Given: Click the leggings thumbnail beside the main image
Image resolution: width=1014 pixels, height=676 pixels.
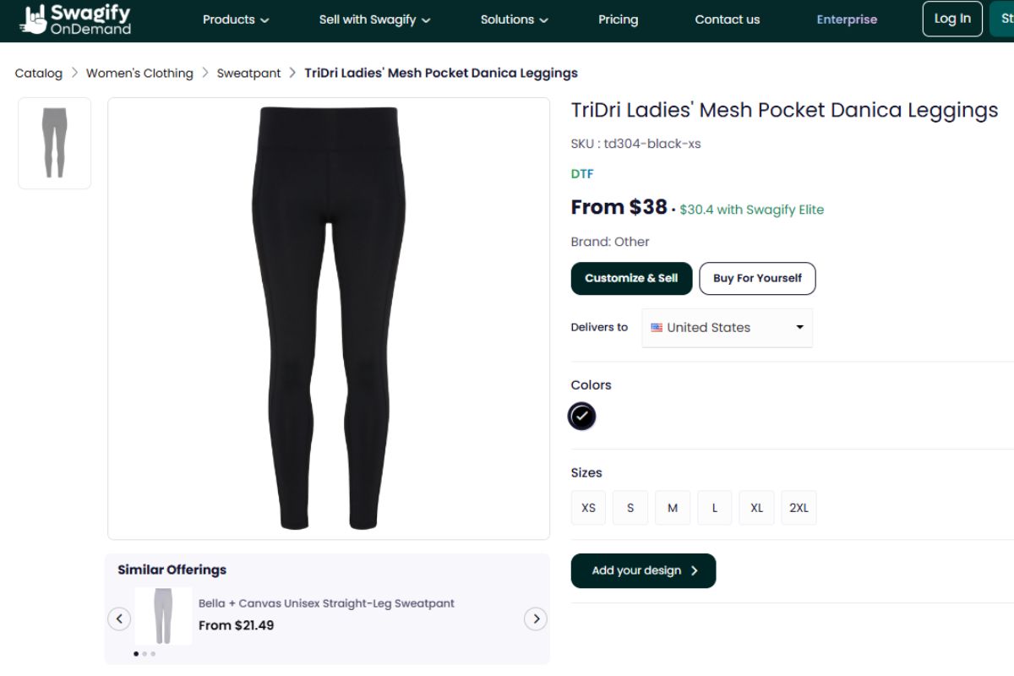Looking at the screenshot, I should 54,143.
